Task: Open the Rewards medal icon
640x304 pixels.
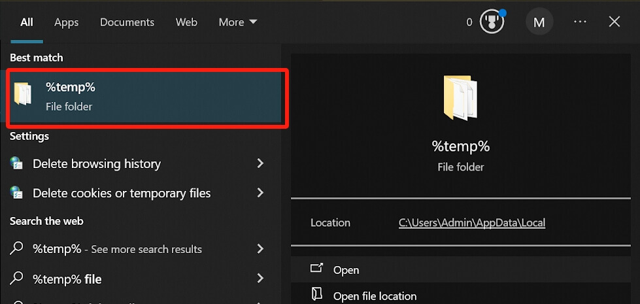Action: (492, 22)
